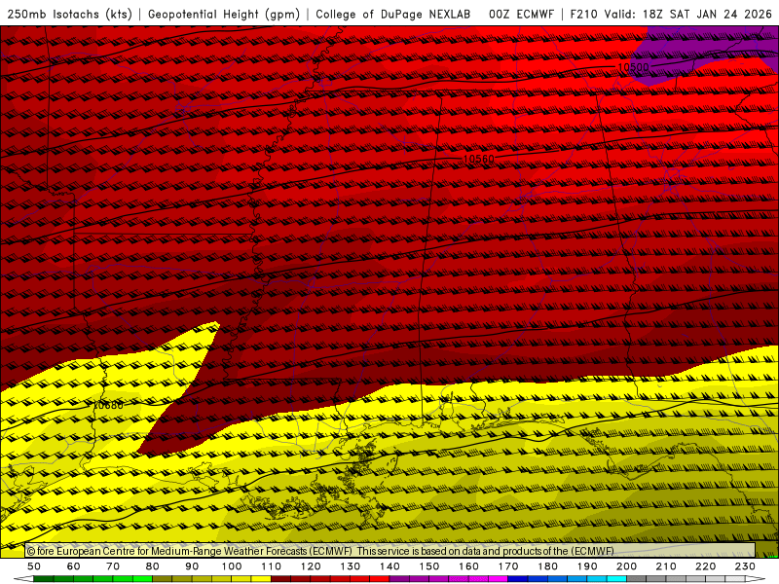This screenshot has height=584, width=779.
Task: Click the 10560 height contour label
Action: tap(478, 159)
